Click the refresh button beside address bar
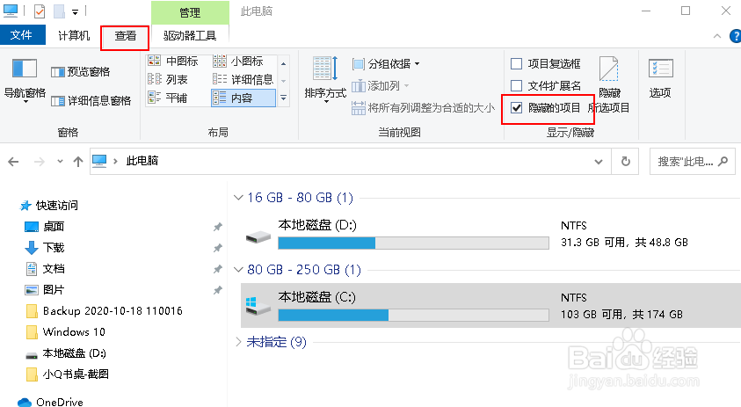Image resolution: width=741 pixels, height=407 pixels. (625, 162)
